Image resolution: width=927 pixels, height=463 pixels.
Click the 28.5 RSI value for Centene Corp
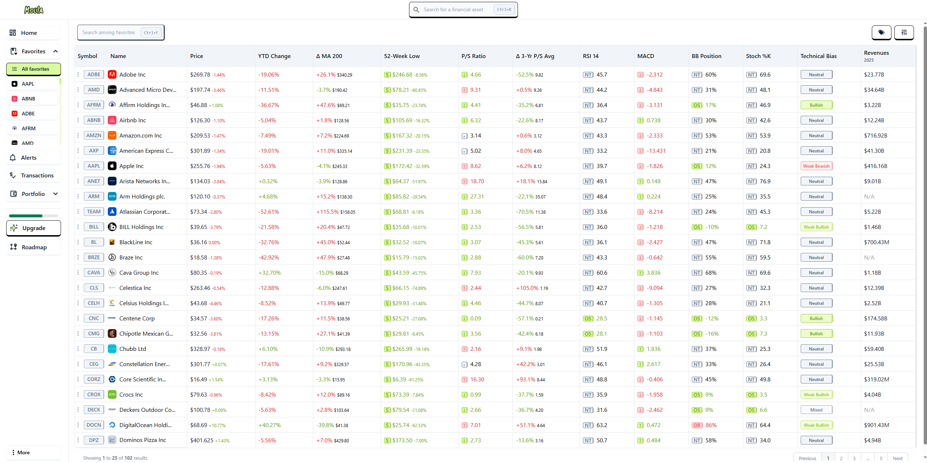pos(601,318)
